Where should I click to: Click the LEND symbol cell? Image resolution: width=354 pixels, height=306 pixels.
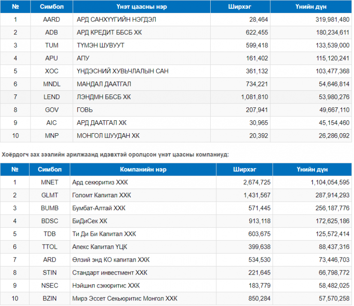pos(51,97)
